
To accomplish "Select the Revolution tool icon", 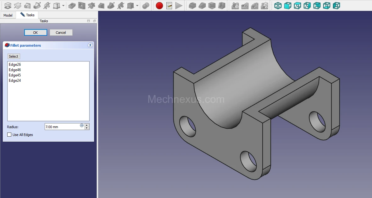I will (x=18, y=6).
